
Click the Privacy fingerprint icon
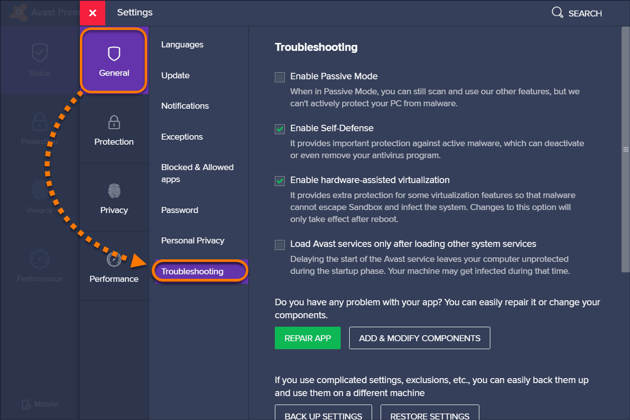tap(39, 191)
